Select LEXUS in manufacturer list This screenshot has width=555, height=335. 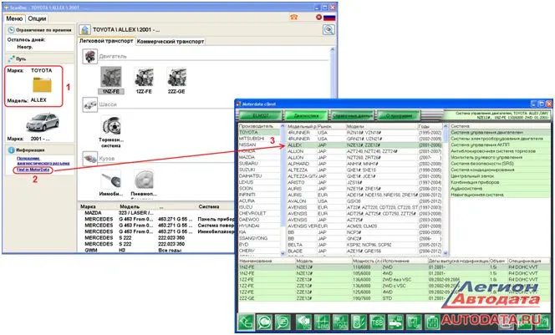[259, 182]
